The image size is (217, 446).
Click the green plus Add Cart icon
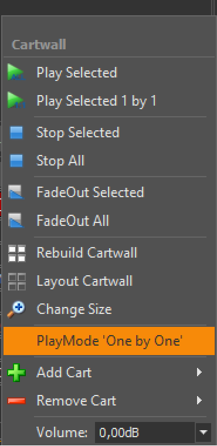16,372
